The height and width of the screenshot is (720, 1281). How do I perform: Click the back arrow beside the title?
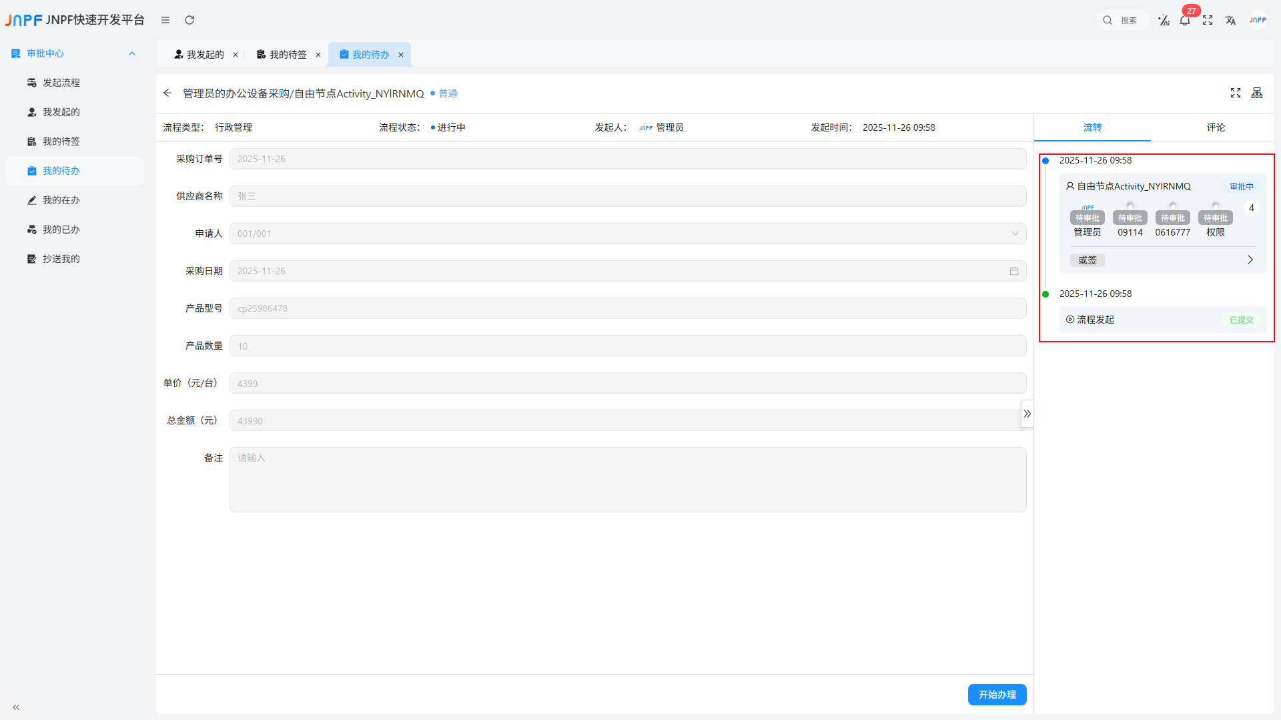pos(167,93)
